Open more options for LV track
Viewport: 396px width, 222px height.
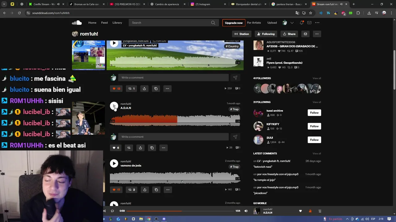[x=167, y=88]
